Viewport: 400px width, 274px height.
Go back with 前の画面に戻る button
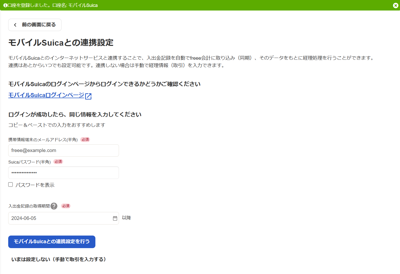tap(35, 25)
